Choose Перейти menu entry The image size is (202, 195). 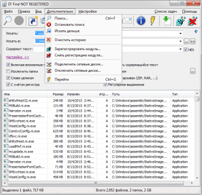pos(83,79)
